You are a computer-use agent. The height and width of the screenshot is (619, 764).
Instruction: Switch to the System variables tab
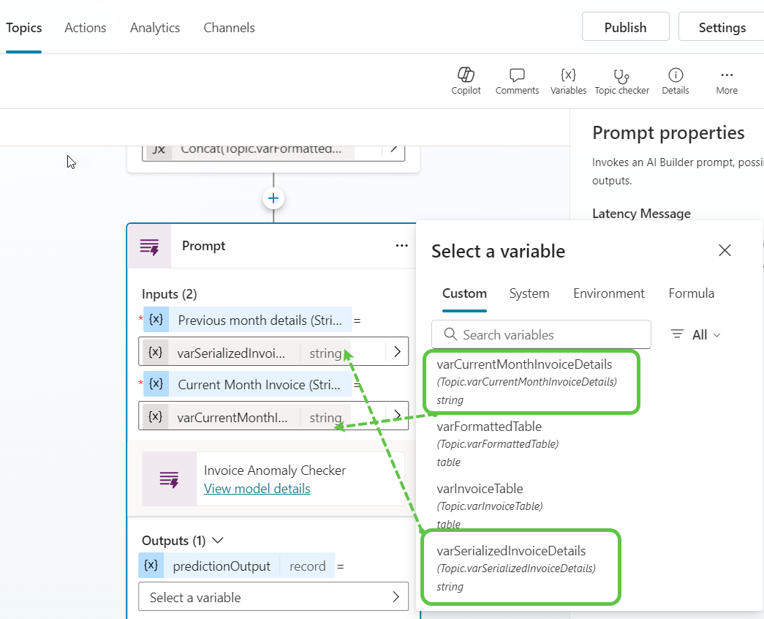click(529, 293)
